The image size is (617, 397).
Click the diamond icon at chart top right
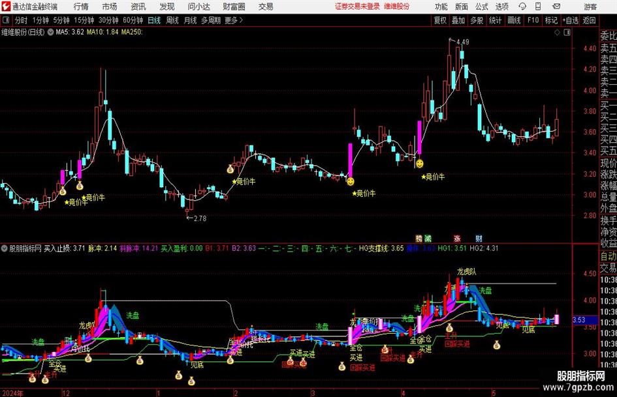(557, 33)
